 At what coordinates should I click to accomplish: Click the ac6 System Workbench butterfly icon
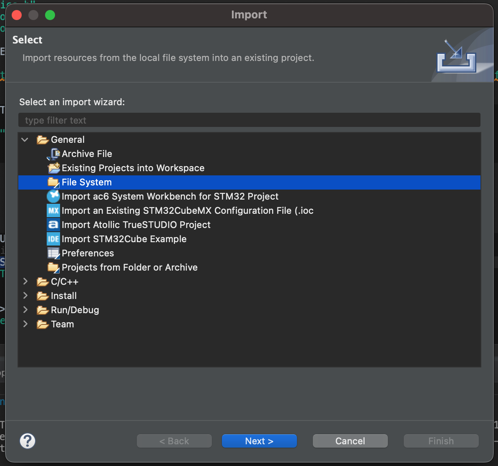pyautogui.click(x=53, y=197)
